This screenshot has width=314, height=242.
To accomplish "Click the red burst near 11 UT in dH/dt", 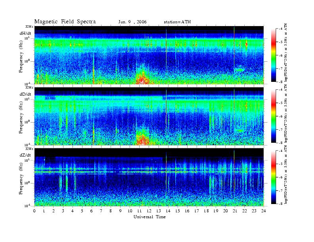I will pos(142,78).
